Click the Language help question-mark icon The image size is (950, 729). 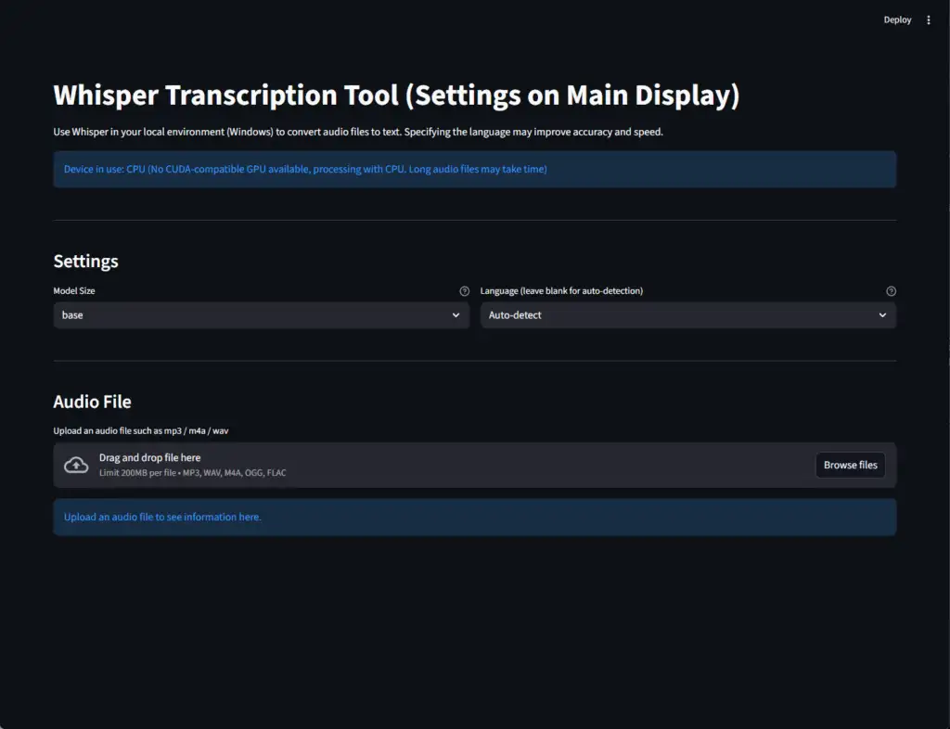891,291
